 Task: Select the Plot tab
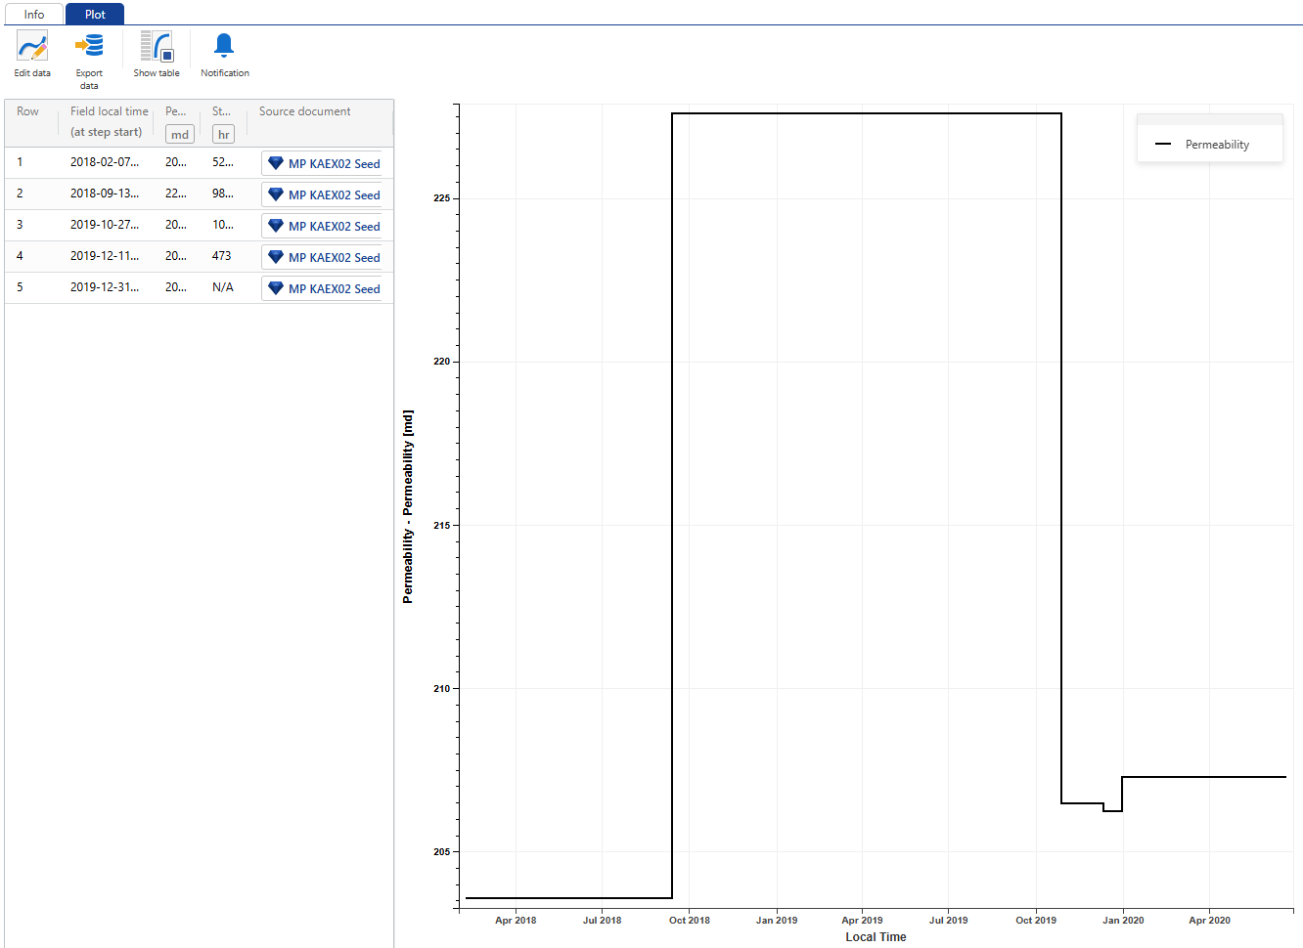[x=95, y=14]
